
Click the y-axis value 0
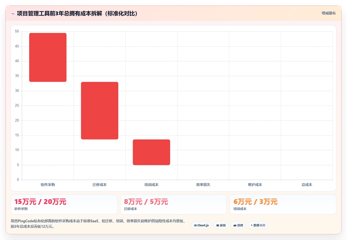pos(18,180)
